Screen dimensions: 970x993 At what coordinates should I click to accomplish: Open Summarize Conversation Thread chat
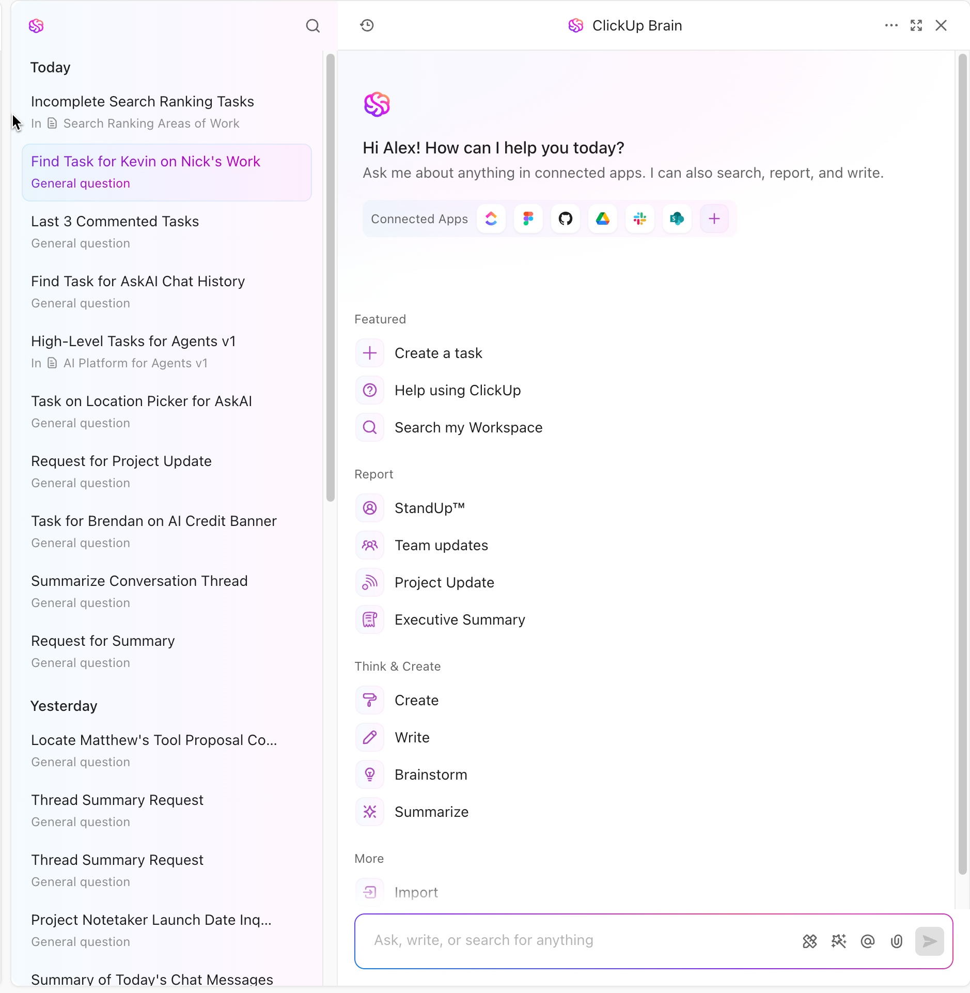[x=167, y=592]
